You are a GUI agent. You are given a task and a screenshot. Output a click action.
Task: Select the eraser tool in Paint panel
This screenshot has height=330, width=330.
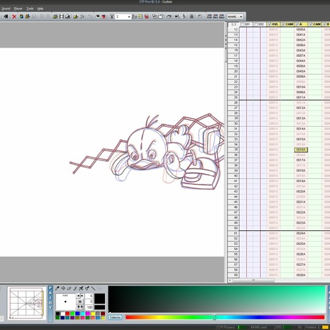(69, 288)
